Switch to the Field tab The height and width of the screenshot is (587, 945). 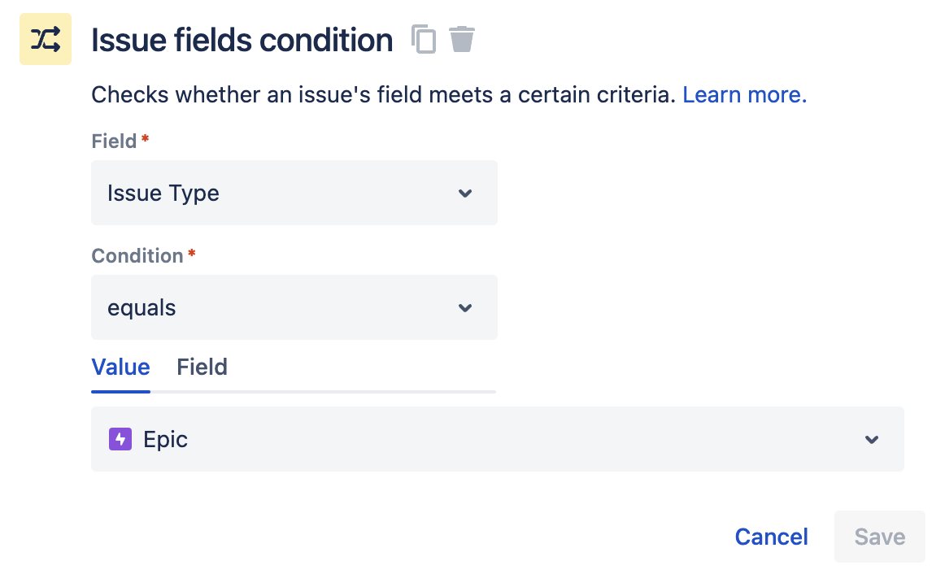(202, 367)
